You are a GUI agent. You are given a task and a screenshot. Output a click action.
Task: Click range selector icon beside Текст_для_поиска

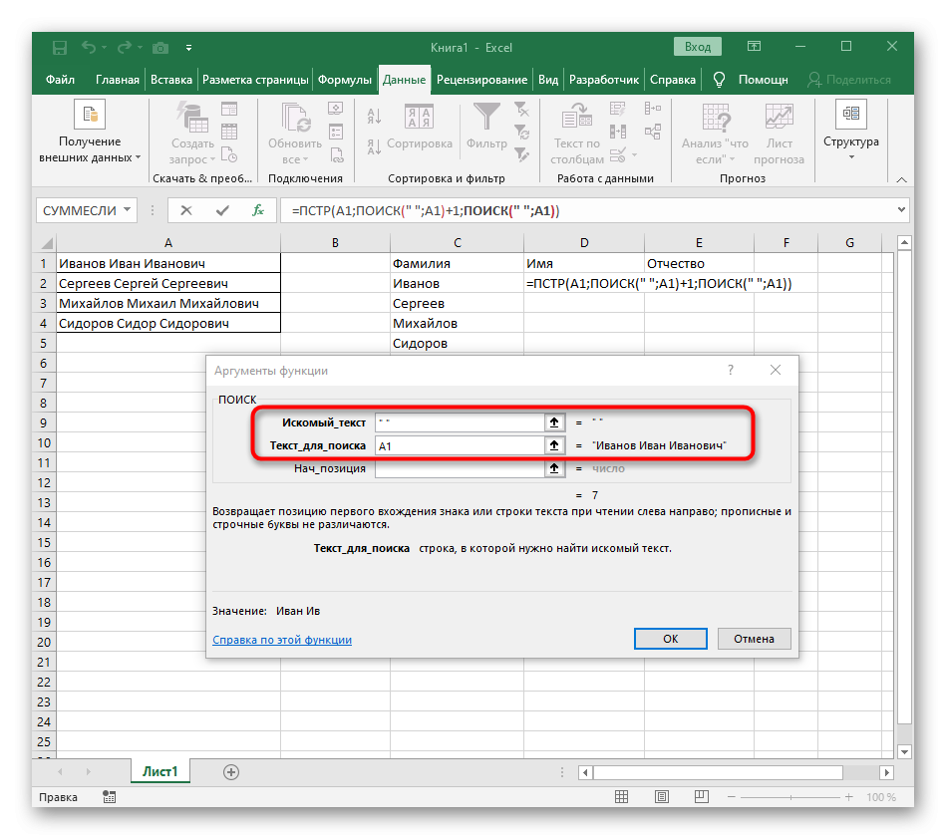click(554, 445)
